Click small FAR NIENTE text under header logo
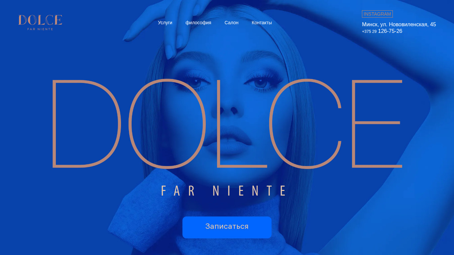This screenshot has height=255, width=454. (40, 29)
